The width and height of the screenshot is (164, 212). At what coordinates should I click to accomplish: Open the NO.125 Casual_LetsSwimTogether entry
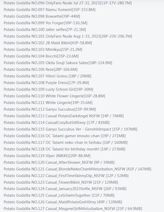[59, 195]
